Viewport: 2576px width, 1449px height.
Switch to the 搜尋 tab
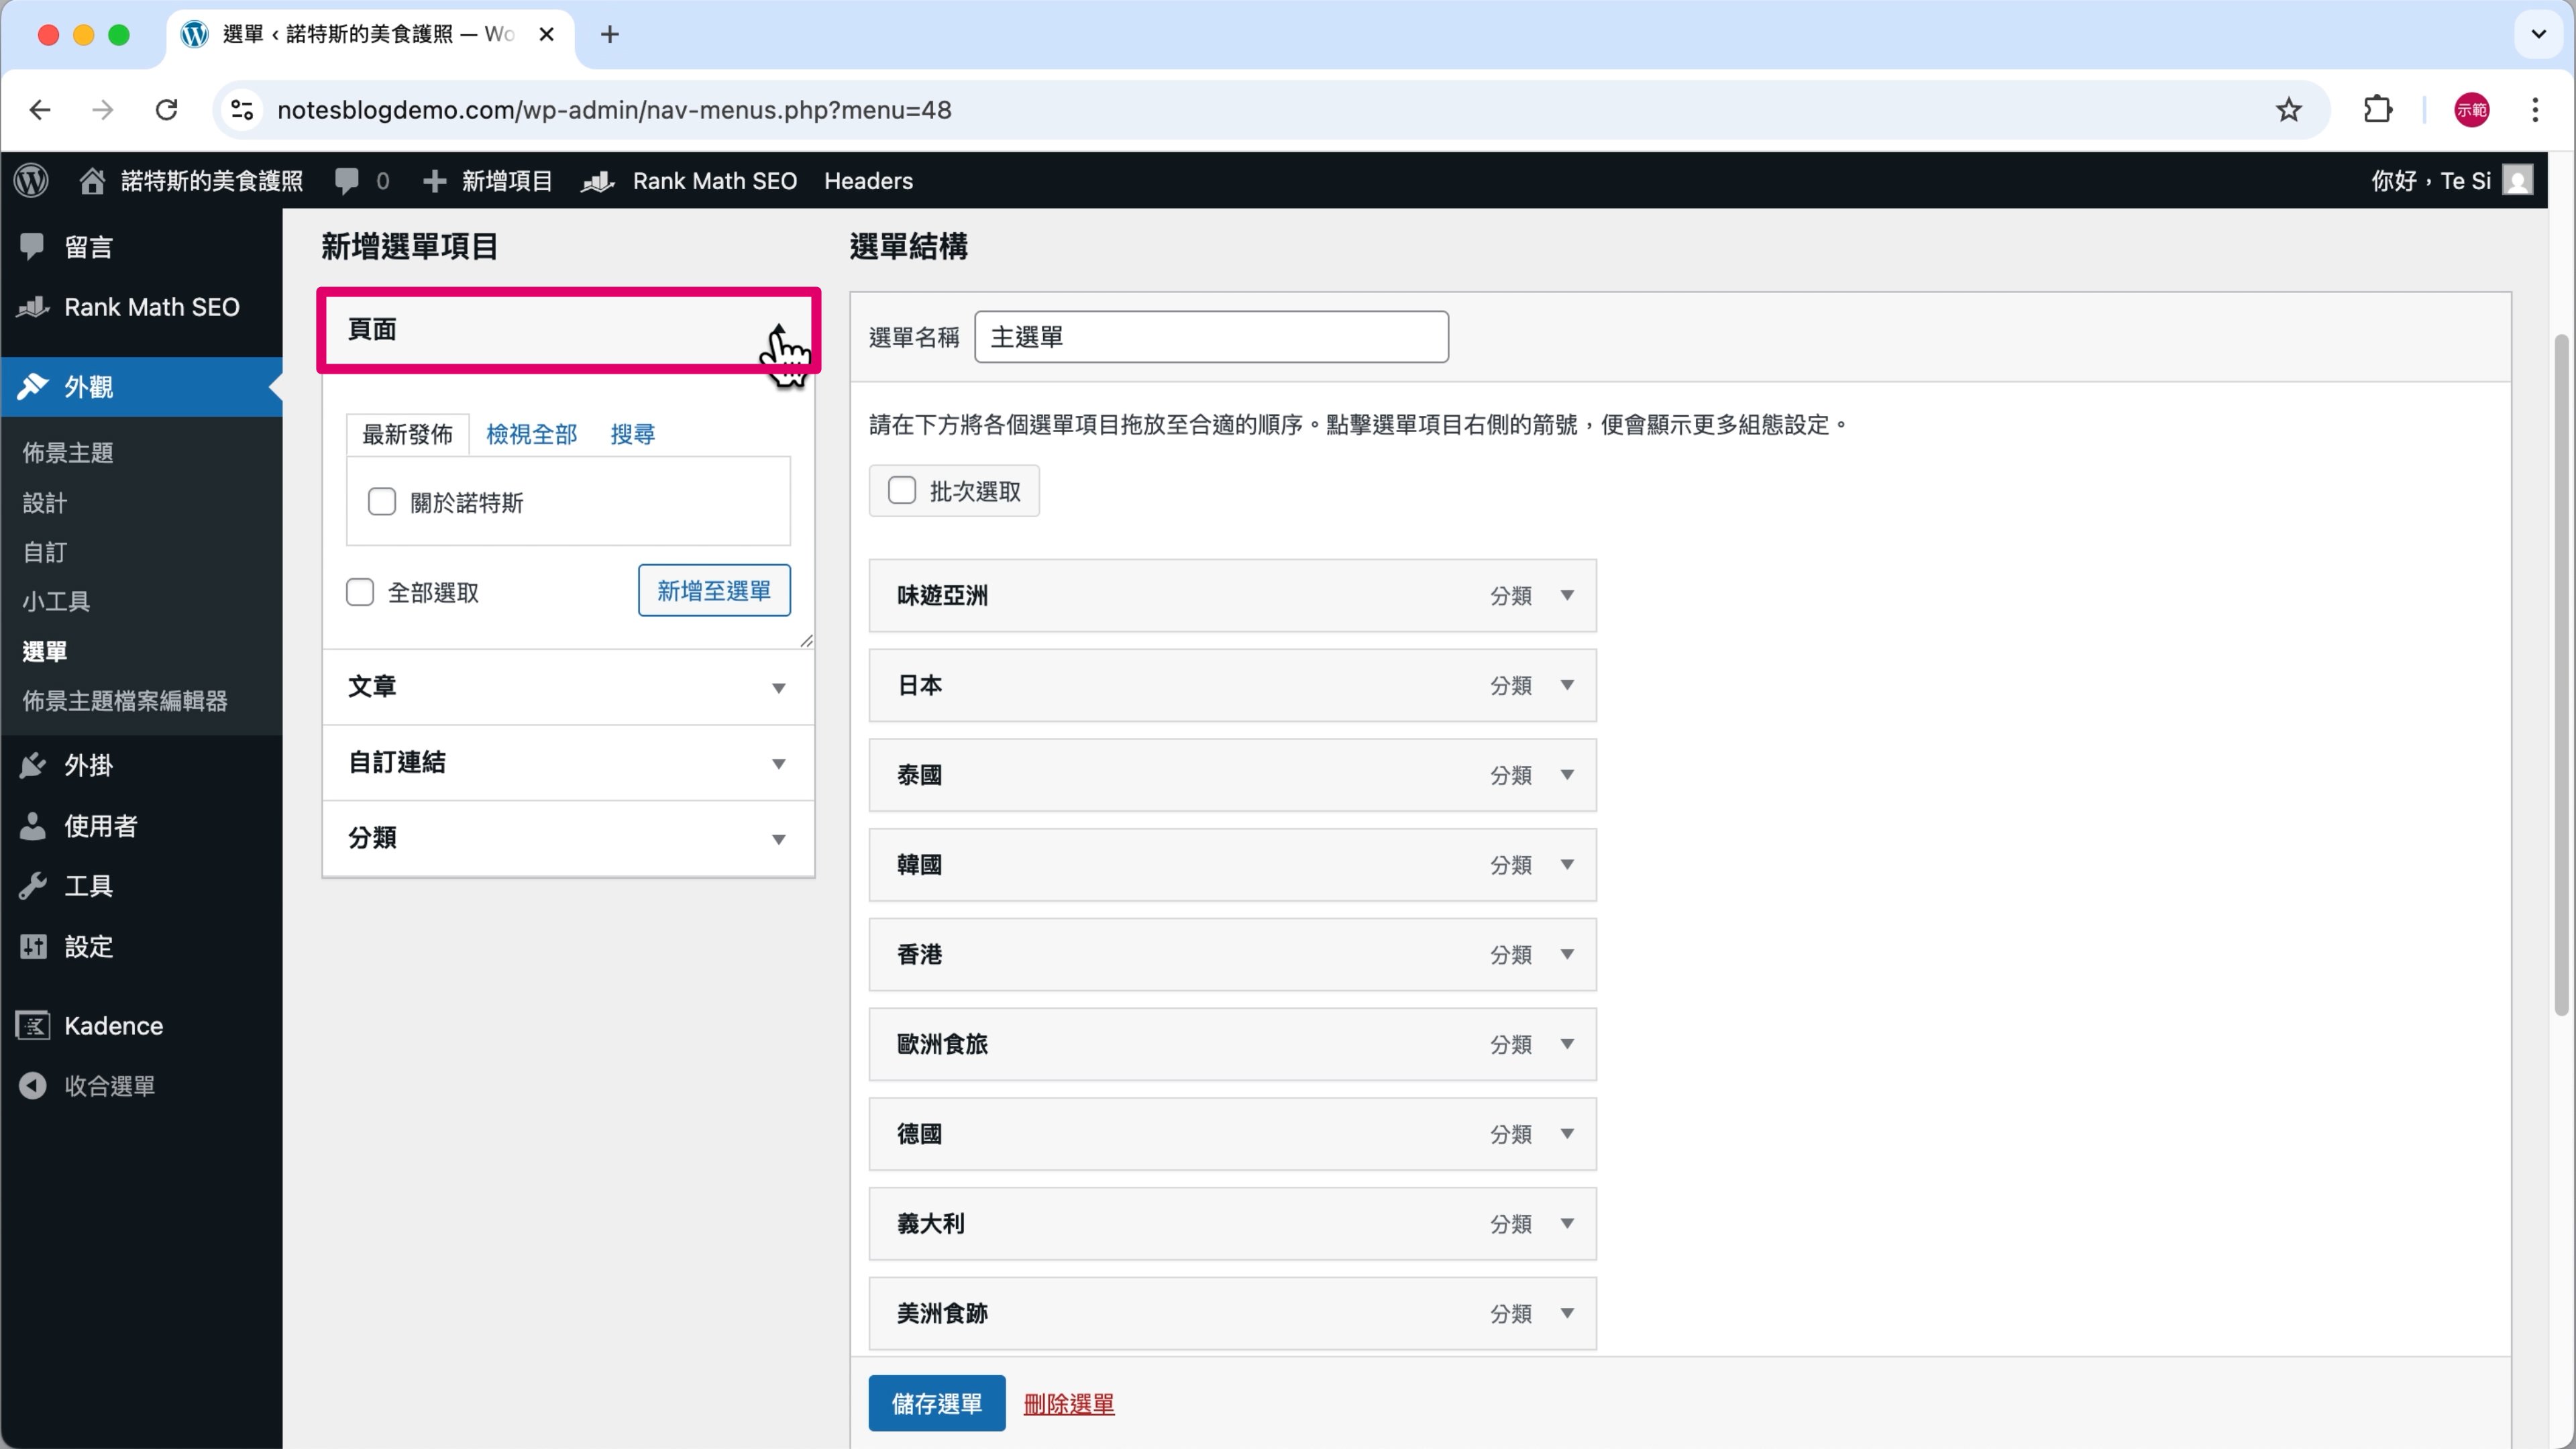click(x=632, y=434)
